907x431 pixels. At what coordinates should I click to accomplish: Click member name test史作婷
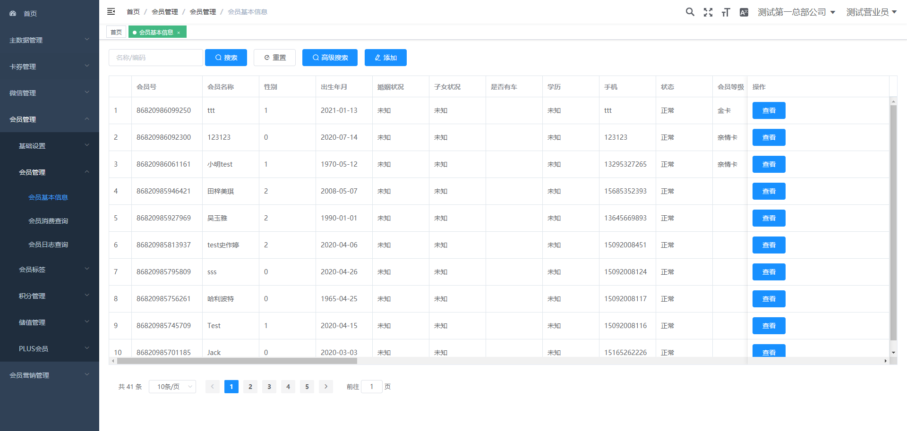pyautogui.click(x=223, y=245)
